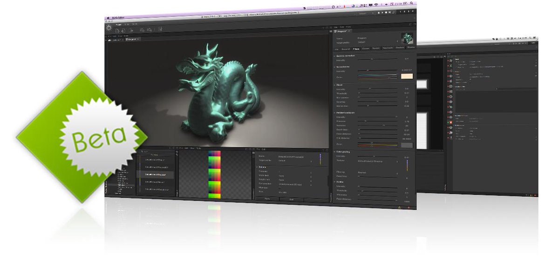This screenshot has height=271, width=559.
Task: Toggle the Bloom filter on
Action: [x=334, y=85]
